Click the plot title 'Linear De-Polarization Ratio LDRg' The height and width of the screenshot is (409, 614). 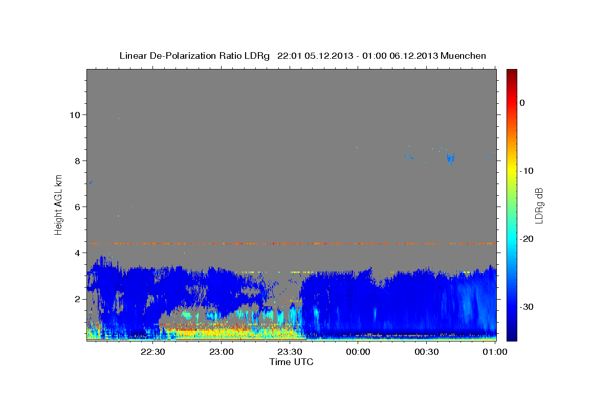click(x=194, y=56)
